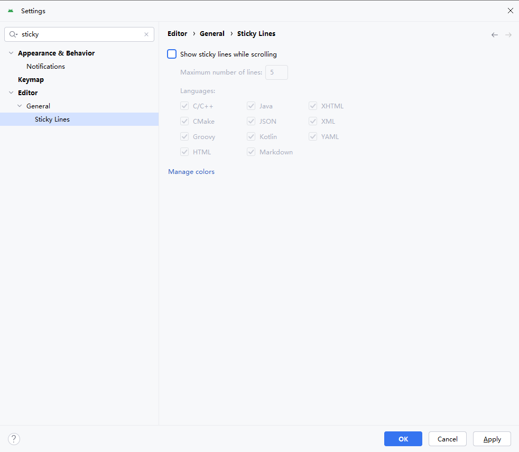The height and width of the screenshot is (452, 519).
Task: Open help with the question mark icon
Action: (14, 439)
